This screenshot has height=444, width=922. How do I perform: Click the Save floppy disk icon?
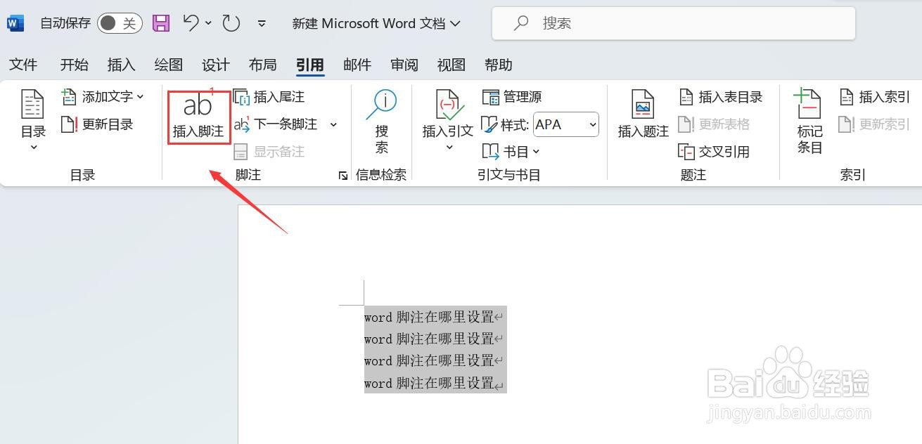tap(161, 23)
